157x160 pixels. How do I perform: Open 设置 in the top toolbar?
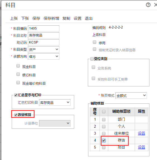click(78, 18)
